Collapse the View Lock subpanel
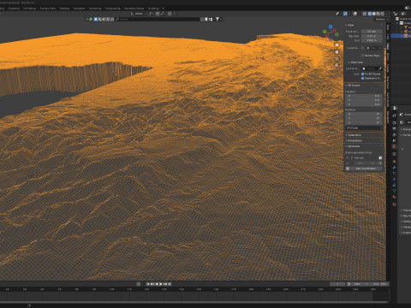411x308 pixels. (355, 62)
